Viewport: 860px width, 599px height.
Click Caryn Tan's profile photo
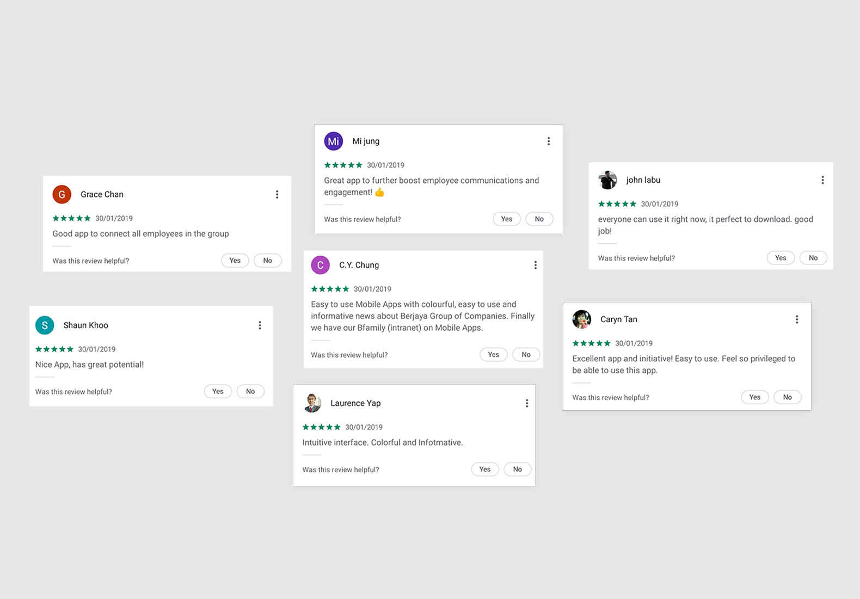point(582,319)
